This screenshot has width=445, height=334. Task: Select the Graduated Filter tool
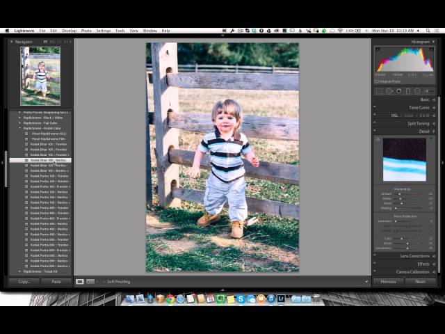coord(408,91)
